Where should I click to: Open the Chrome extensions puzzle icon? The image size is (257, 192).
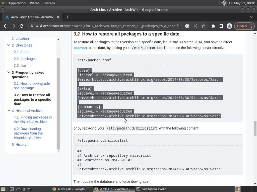tap(213, 26)
